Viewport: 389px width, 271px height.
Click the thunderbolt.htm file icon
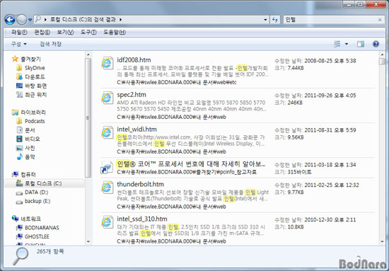point(108,188)
